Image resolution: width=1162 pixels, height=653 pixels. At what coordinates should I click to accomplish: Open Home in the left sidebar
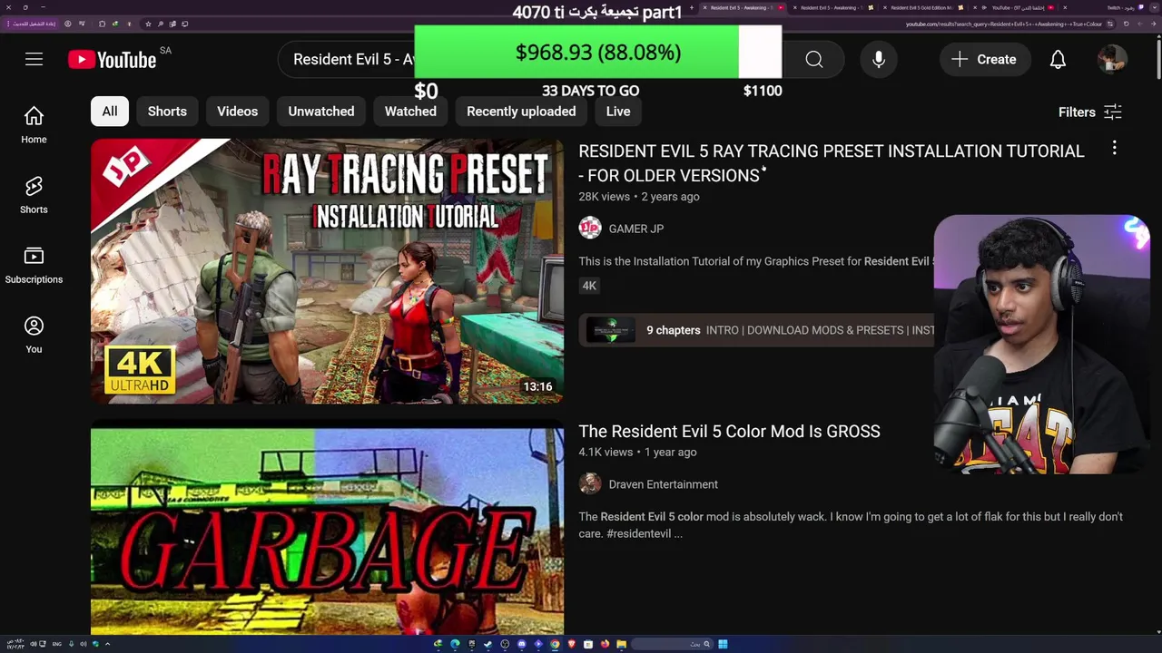pyautogui.click(x=34, y=125)
